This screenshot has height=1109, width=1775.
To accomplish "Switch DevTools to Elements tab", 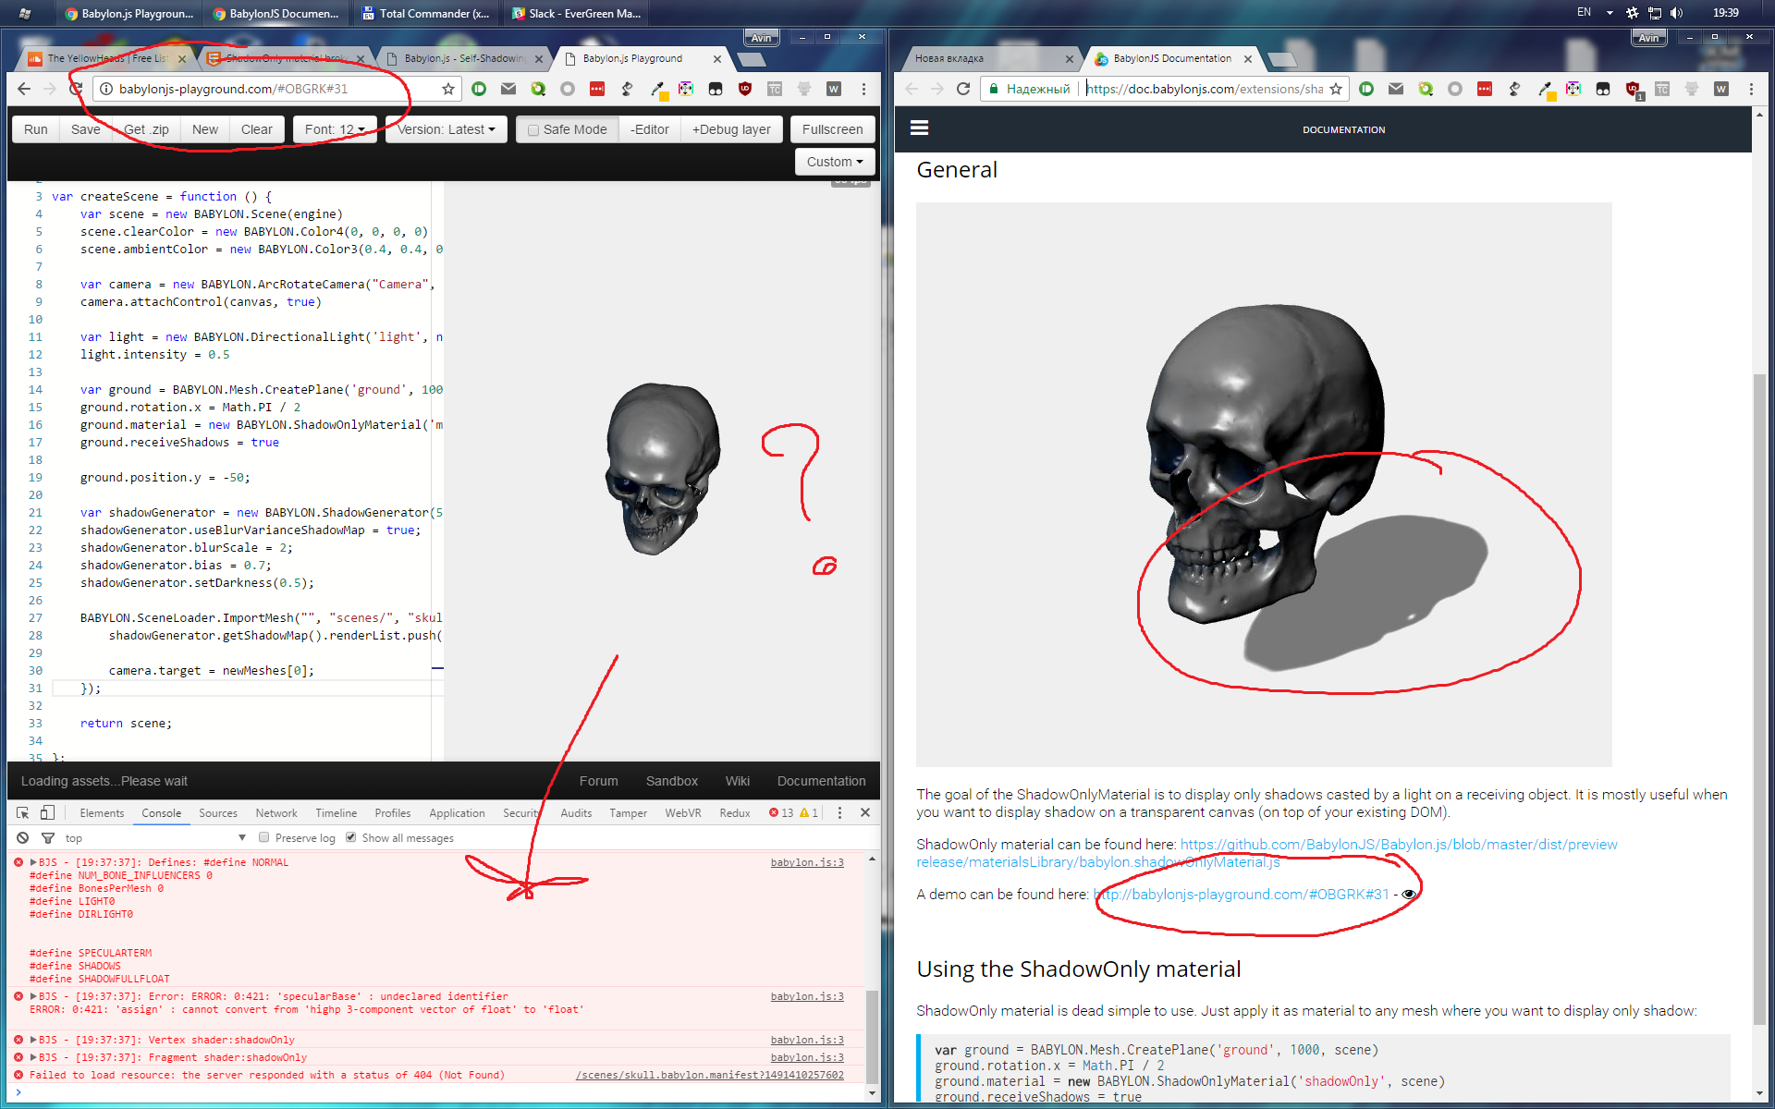I will pyautogui.click(x=102, y=813).
